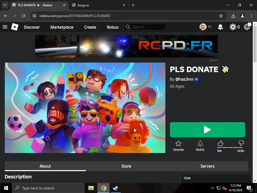The width and height of the screenshot is (257, 193).
Task: Open File Explorer from taskbar
Action: click(x=91, y=188)
